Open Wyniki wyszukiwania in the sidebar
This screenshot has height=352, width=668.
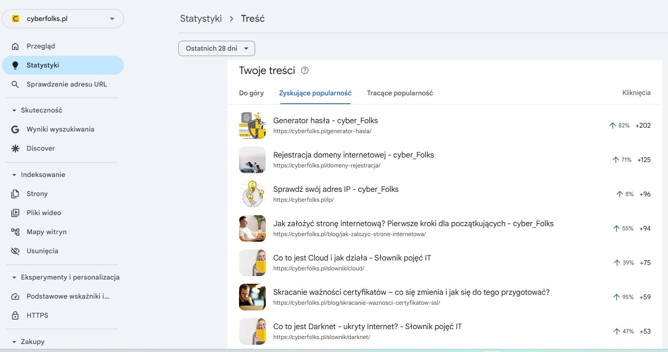63,129
